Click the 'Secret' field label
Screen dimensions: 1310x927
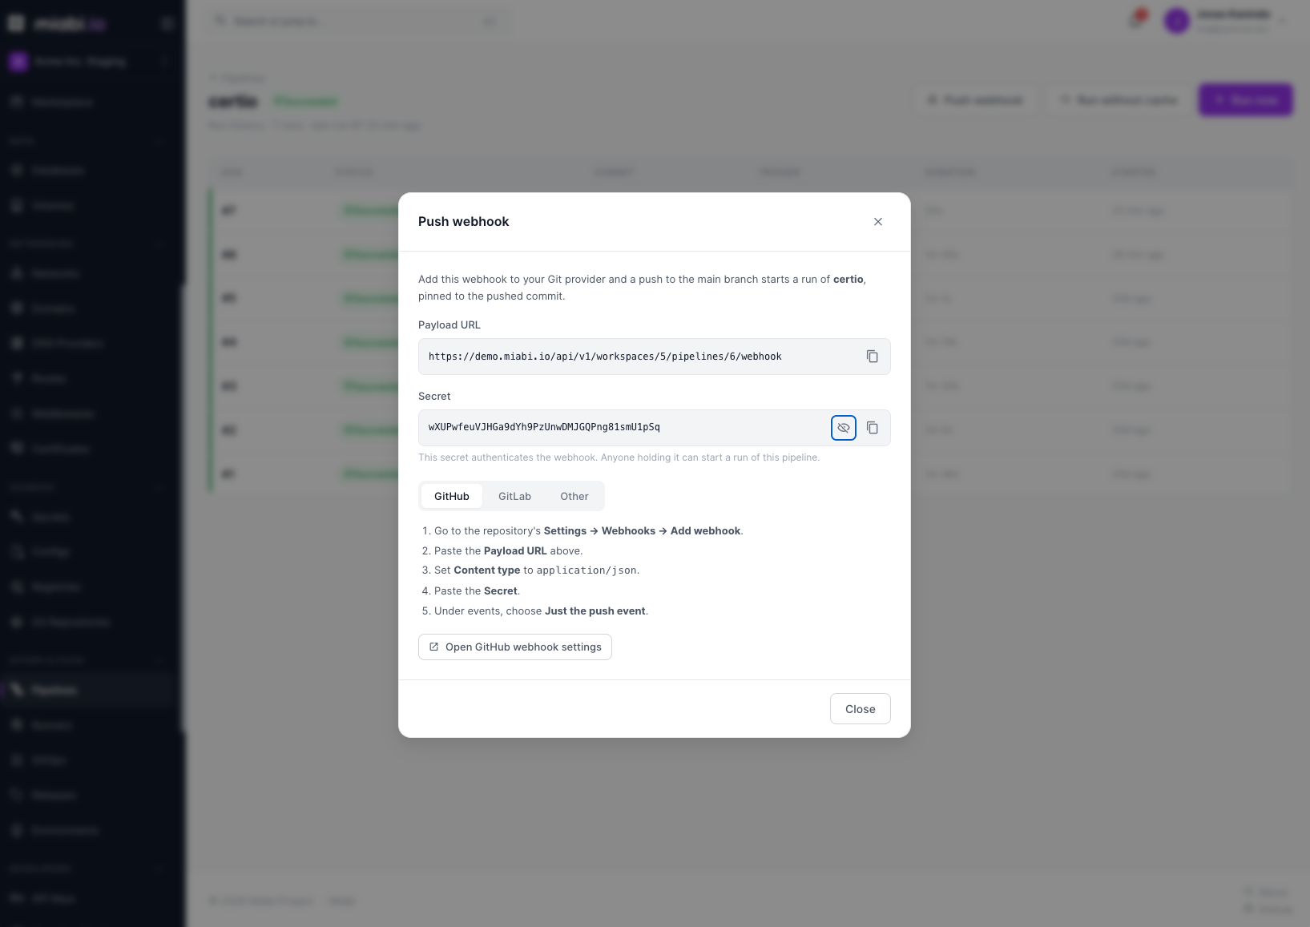coord(434,397)
